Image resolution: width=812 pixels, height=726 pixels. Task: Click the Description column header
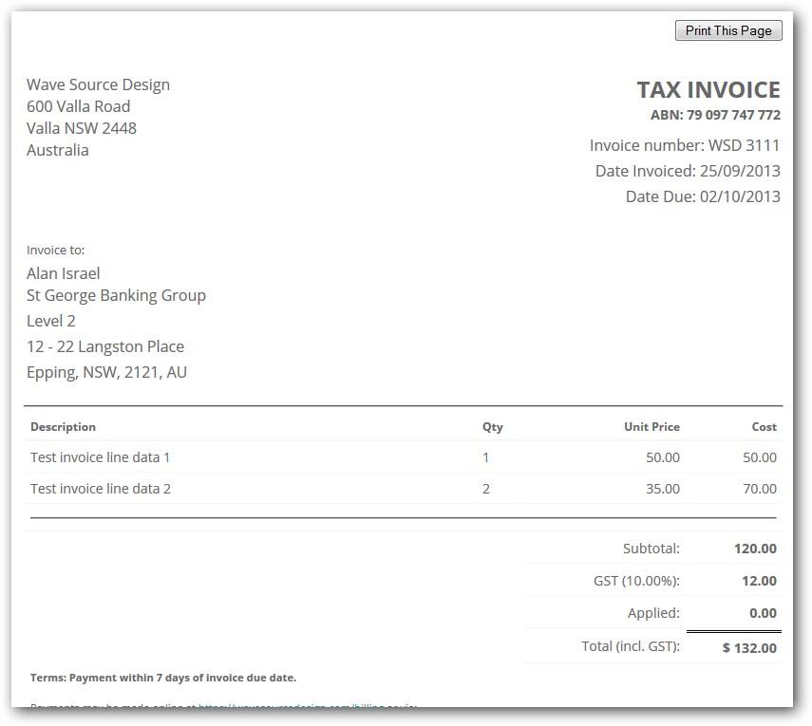pos(63,426)
